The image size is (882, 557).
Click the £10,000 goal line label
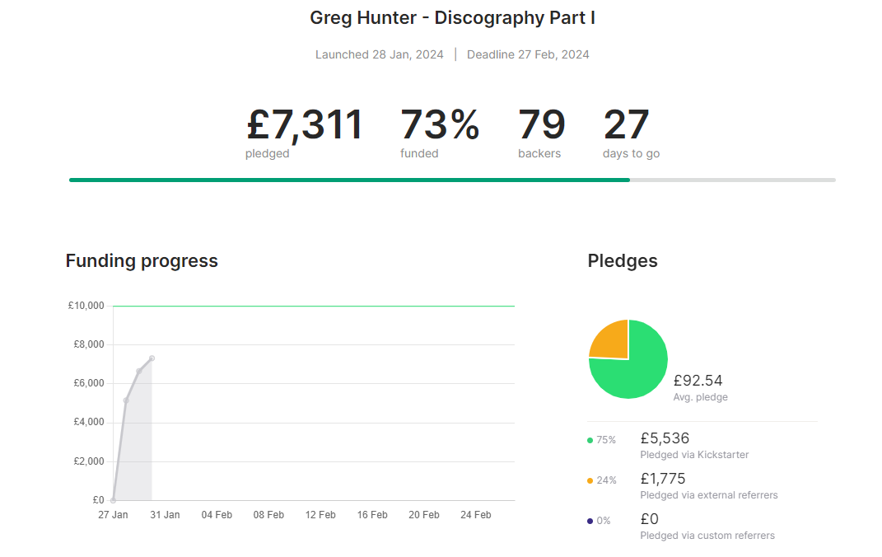pyautogui.click(x=86, y=306)
